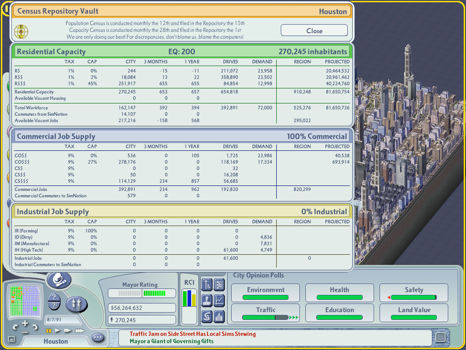
Task: Click the 8/7/91 date display
Action: tap(62, 319)
